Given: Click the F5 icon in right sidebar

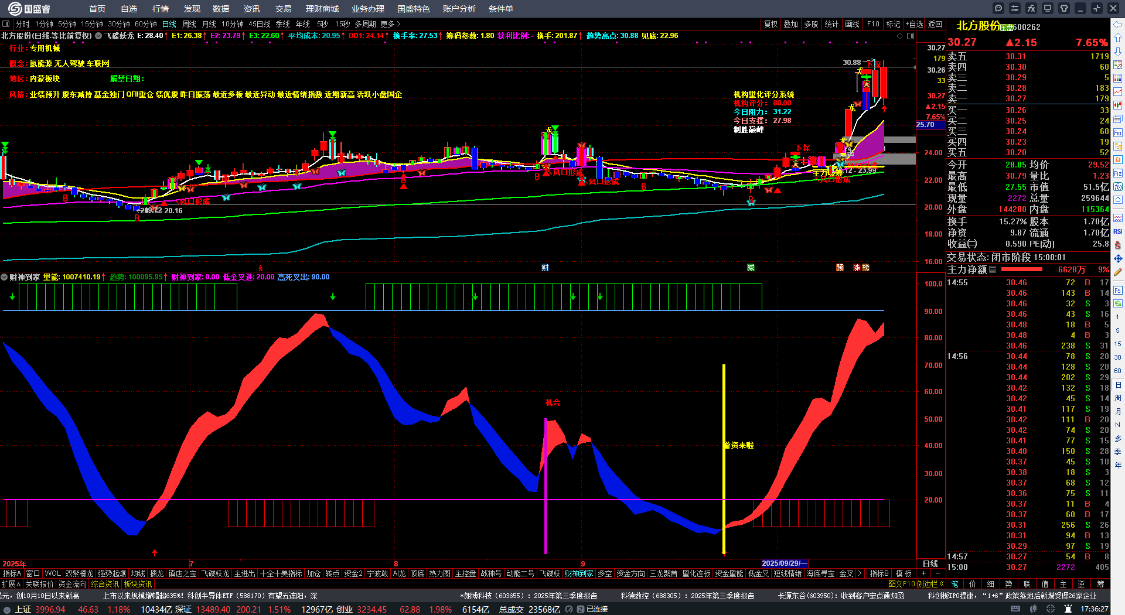Looking at the screenshot, I should (x=1118, y=290).
